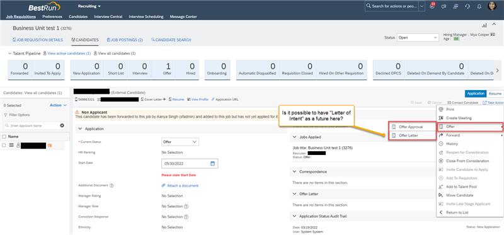Open the search scope dropdown arrow
Screen dimensions: 504x235
[421, 6]
